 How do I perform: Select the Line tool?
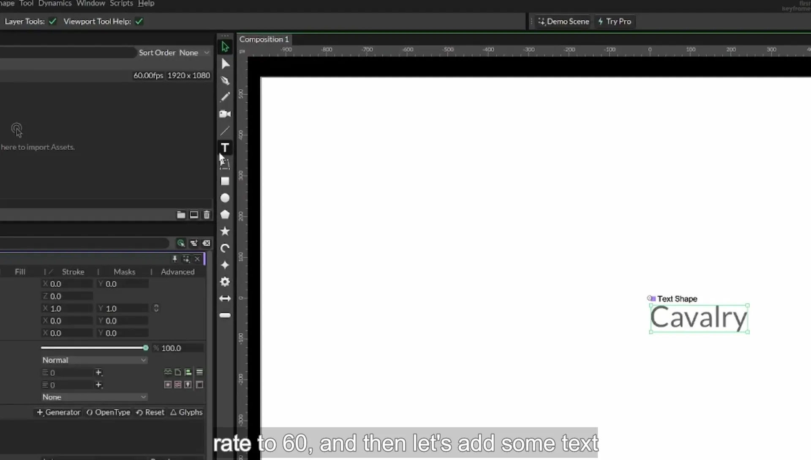click(225, 131)
